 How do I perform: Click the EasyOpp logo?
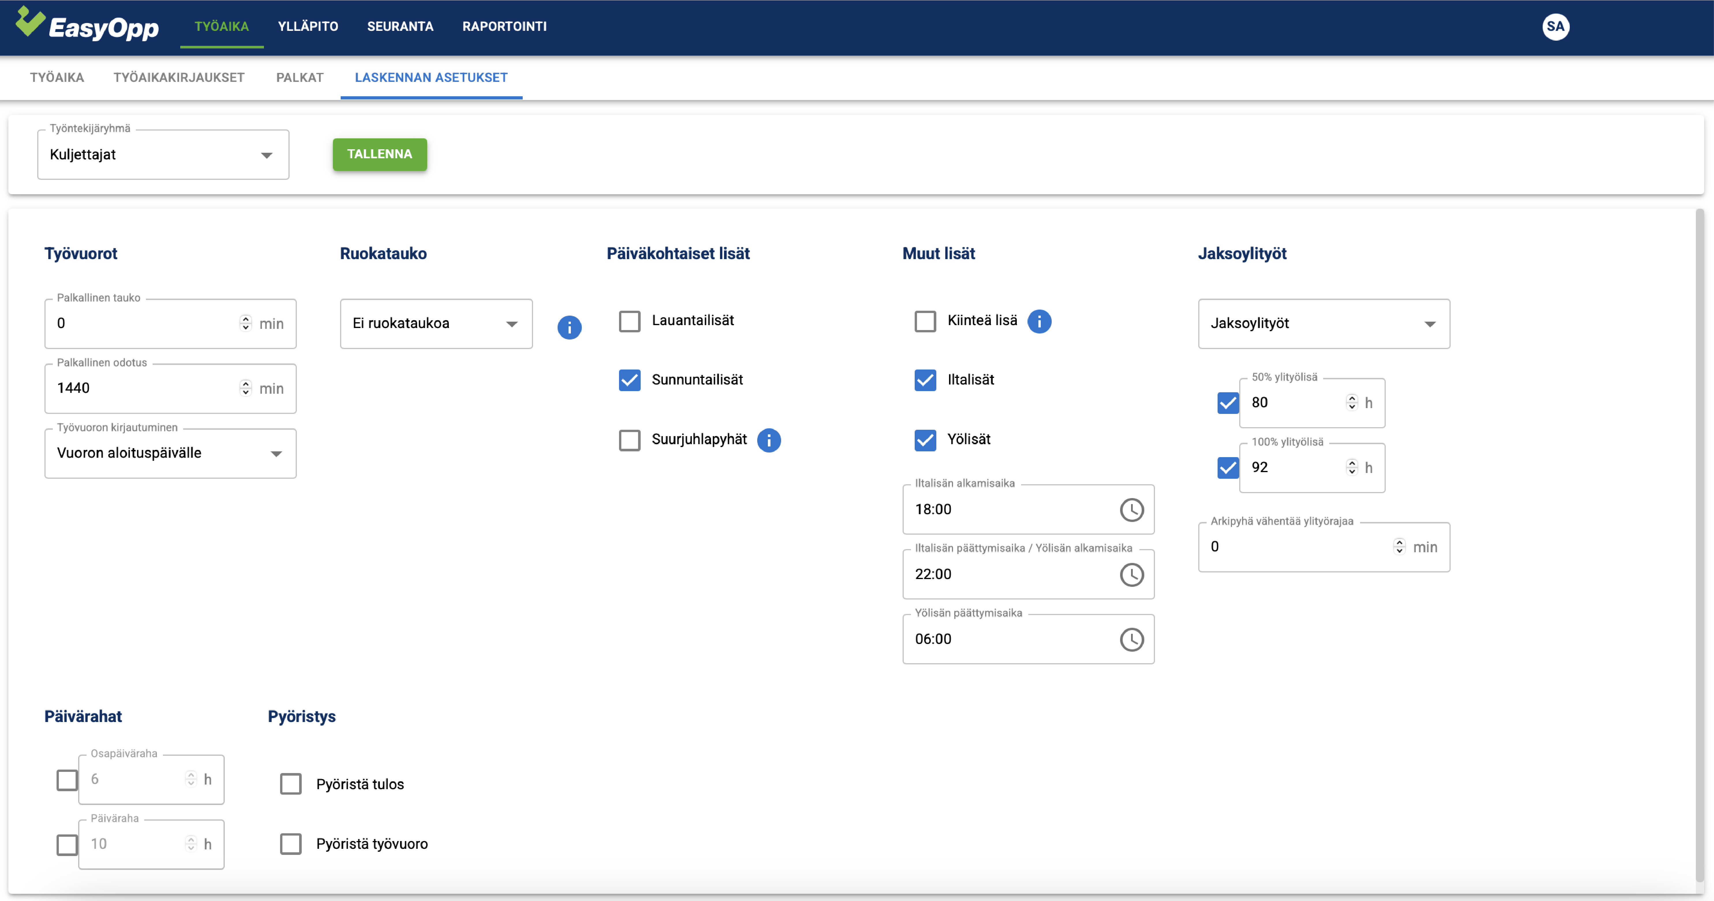pyautogui.click(x=87, y=25)
